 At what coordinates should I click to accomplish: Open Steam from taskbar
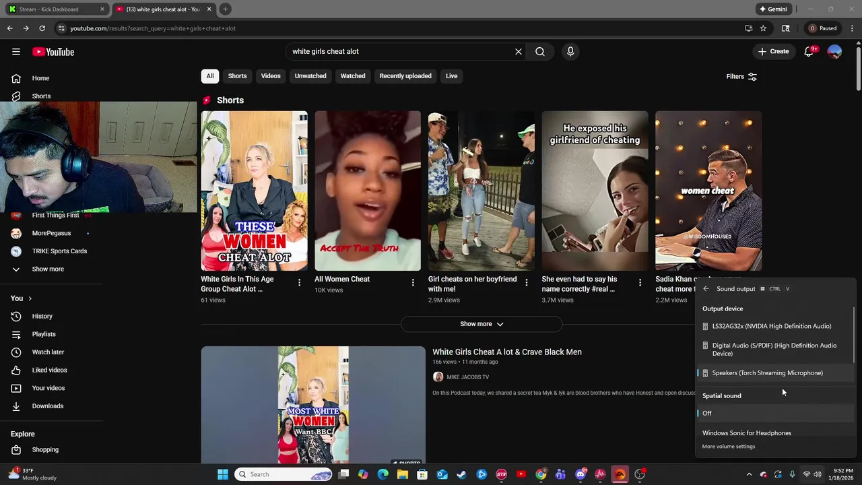[461, 474]
